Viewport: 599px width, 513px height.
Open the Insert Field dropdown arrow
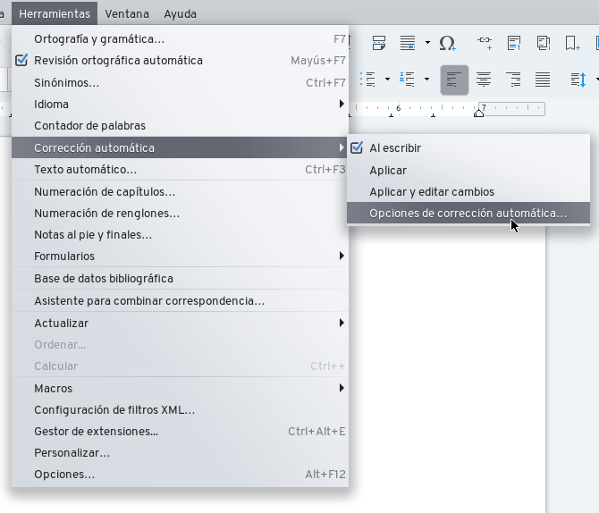pos(427,43)
